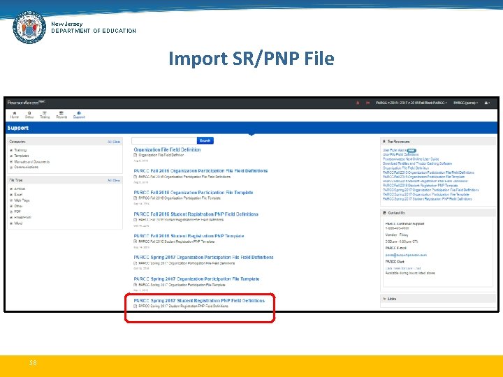The height and width of the screenshot is (377, 503).
Task: Click file icon under Fall 2016 Organization Participation File Template
Action: pyautogui.click(x=135, y=198)
